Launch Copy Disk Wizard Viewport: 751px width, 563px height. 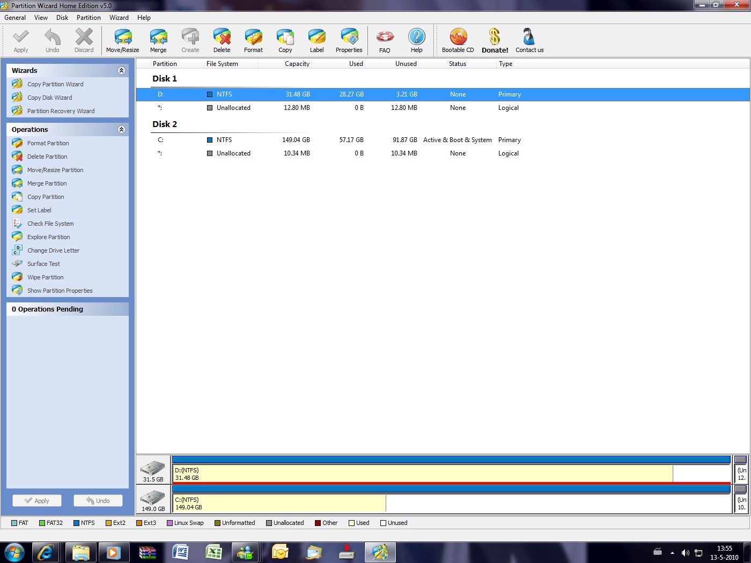pos(49,98)
